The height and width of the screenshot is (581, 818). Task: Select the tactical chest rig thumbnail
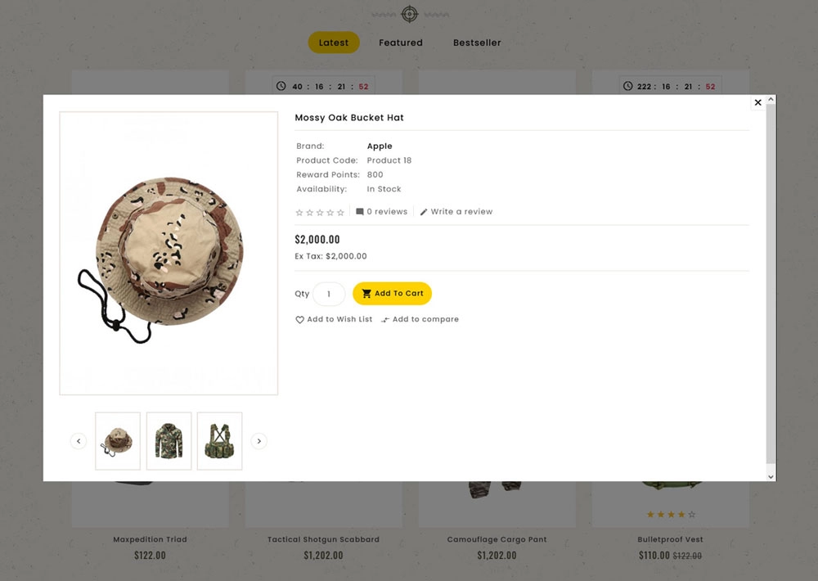click(x=219, y=441)
